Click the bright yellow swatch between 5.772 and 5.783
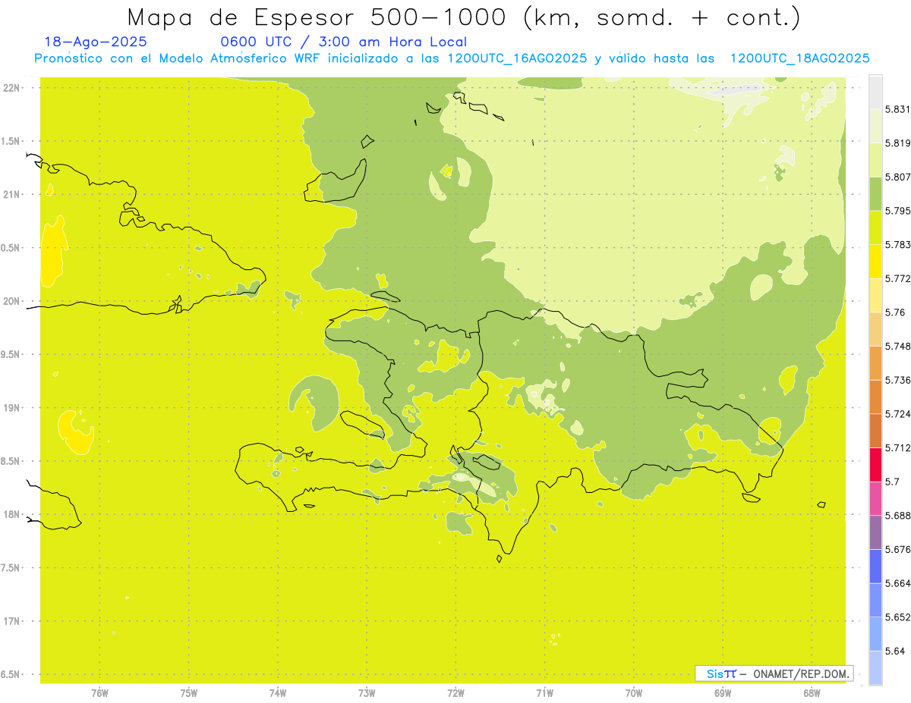This screenshot has height=703, width=911. (x=875, y=262)
